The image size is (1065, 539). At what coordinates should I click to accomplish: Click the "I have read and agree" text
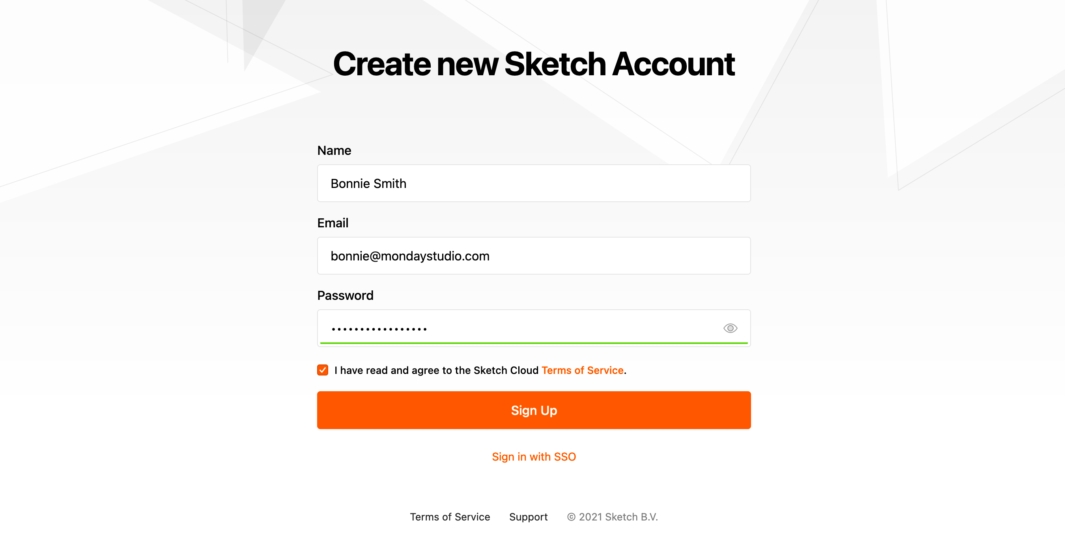tap(436, 370)
